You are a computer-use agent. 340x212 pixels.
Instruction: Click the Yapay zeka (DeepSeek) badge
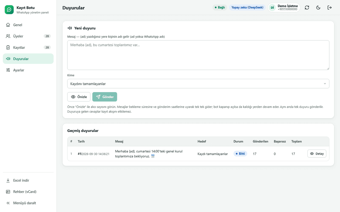point(247,8)
